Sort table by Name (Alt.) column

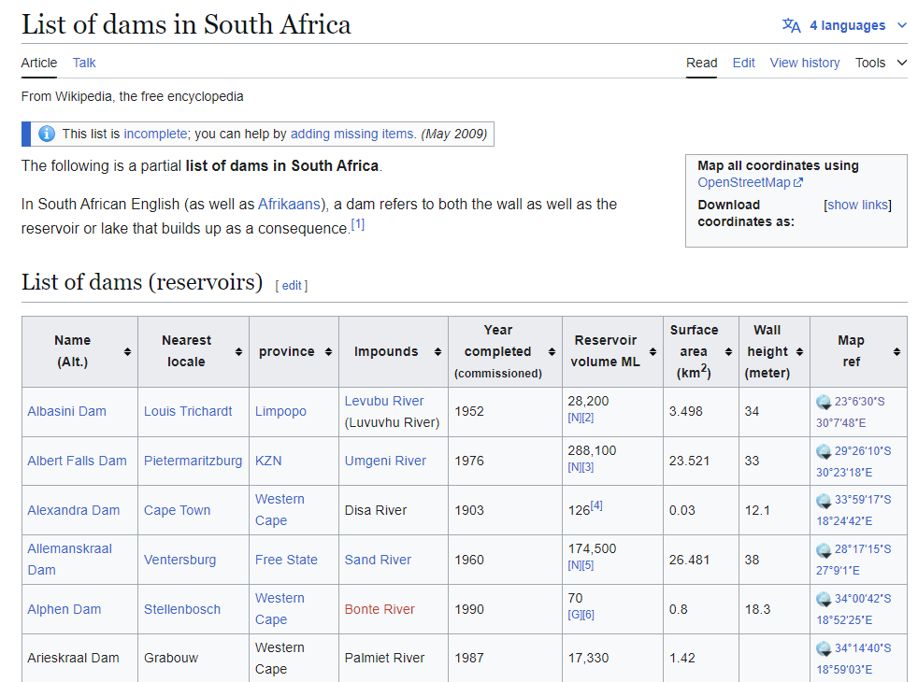click(x=128, y=351)
